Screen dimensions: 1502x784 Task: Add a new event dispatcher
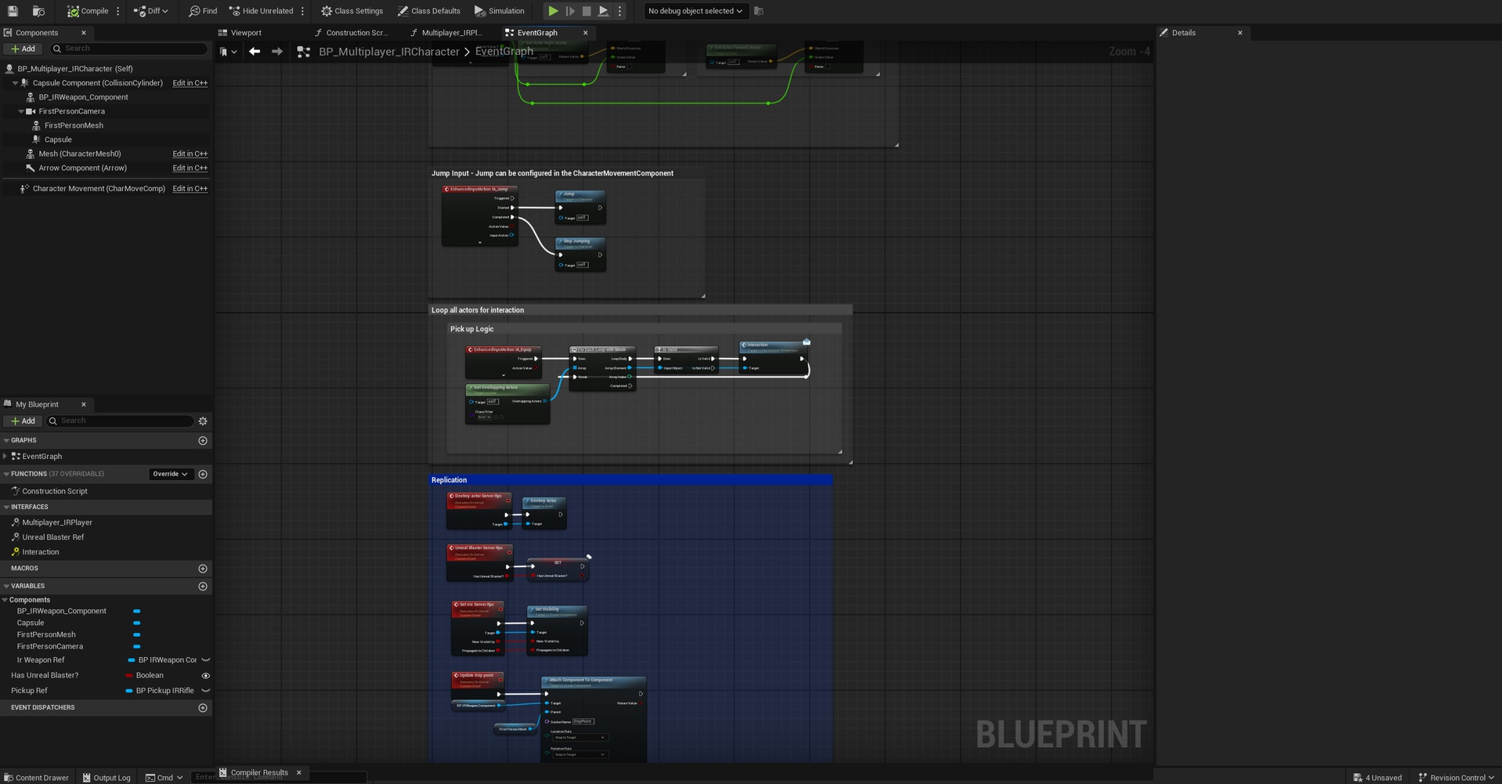point(203,708)
